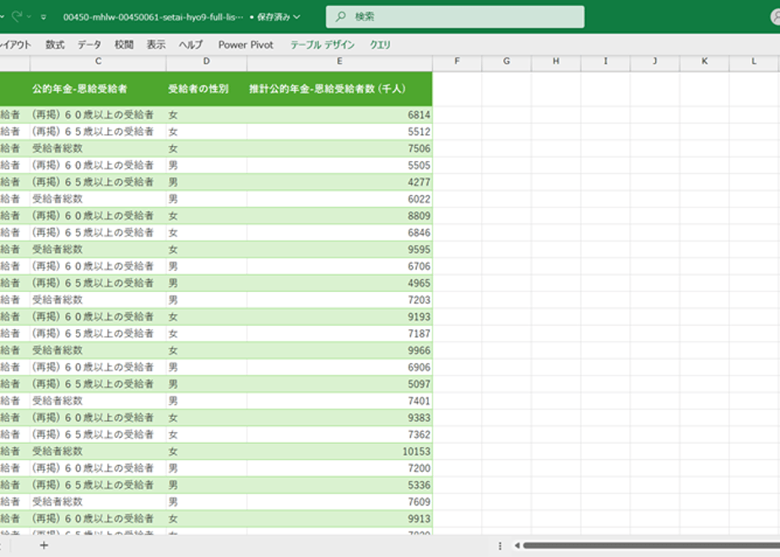Viewport: 780px width, 557px height.
Task: Select the cell with value 5336
Action: coord(339,485)
